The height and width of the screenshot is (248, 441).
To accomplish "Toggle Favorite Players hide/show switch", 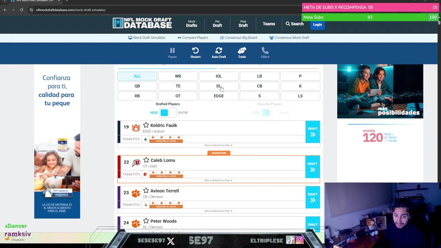I will point(270,113).
